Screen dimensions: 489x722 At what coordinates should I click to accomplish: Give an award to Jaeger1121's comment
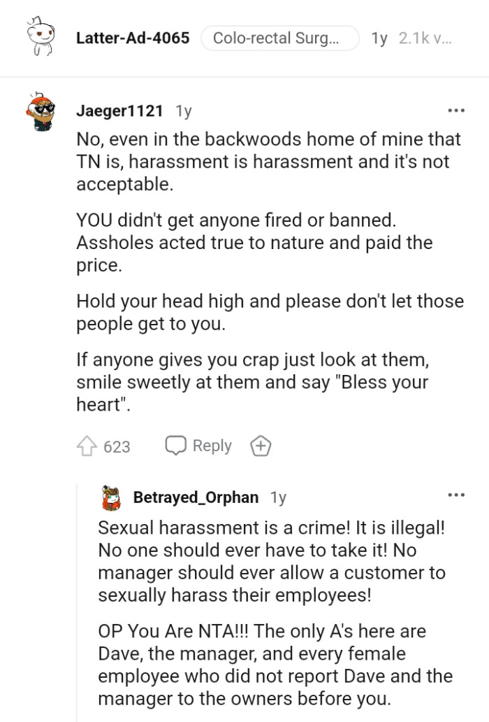261,446
